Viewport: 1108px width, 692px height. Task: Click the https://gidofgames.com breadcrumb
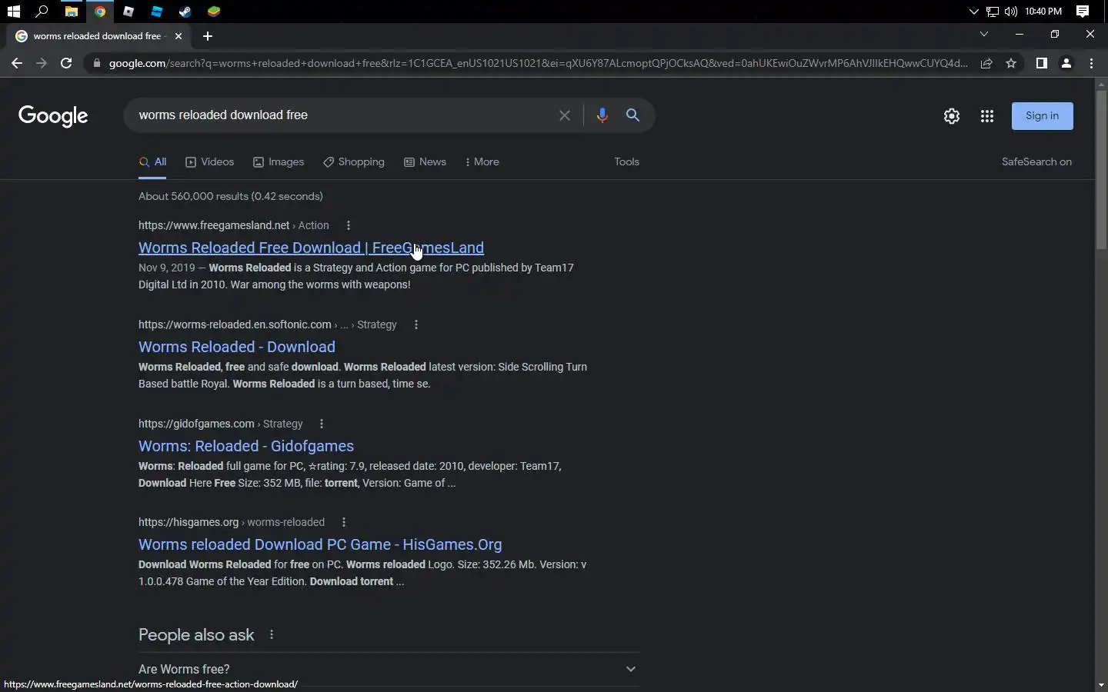(196, 424)
